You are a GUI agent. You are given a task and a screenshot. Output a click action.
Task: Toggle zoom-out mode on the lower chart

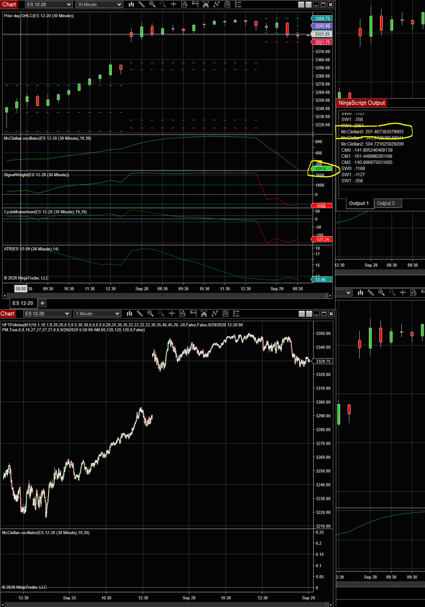coord(160,314)
